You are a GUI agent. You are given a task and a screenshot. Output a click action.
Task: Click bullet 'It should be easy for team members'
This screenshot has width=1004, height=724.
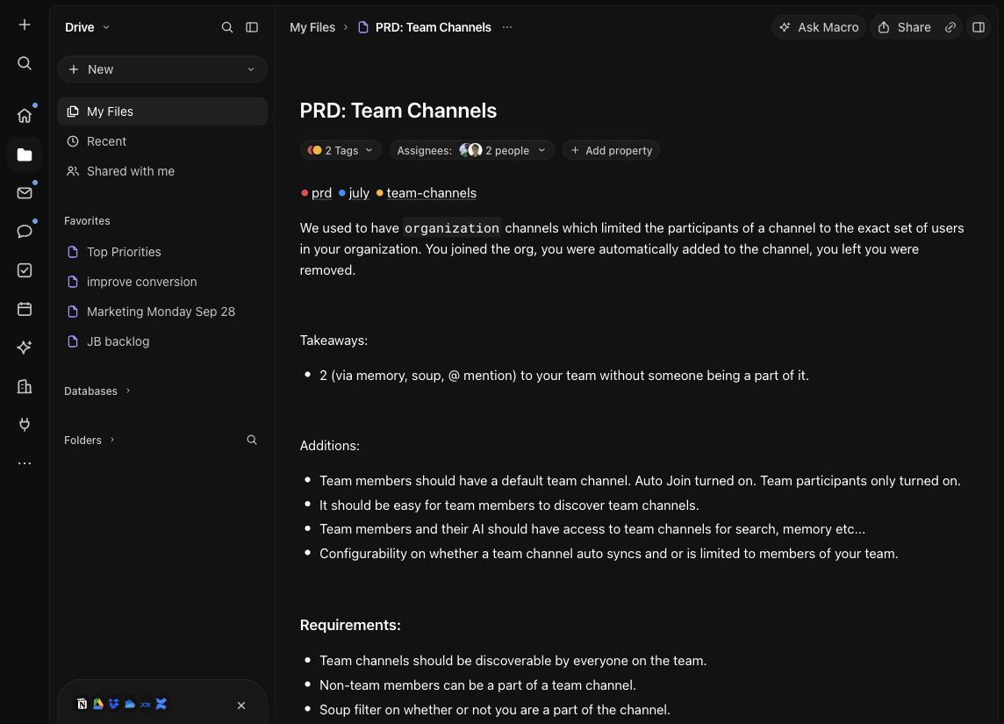click(x=509, y=505)
